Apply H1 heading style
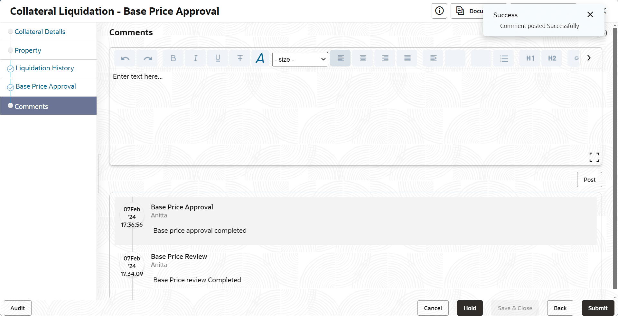618x316 pixels. (x=530, y=58)
